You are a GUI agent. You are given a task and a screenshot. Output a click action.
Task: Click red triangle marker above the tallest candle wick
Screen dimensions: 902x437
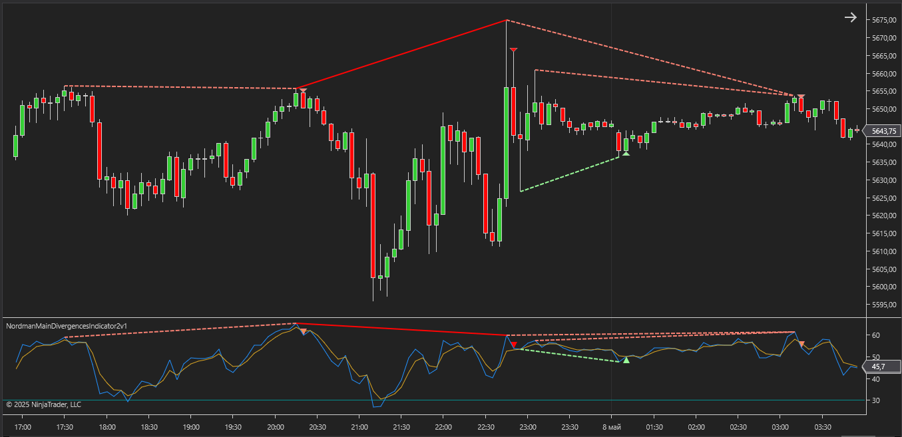pyautogui.click(x=513, y=50)
